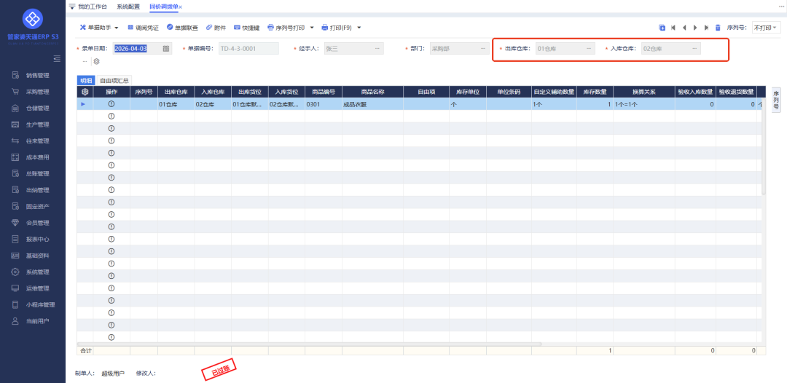Switch to 系统配置 tab
Image resolution: width=787 pixels, height=383 pixels.
128,7
